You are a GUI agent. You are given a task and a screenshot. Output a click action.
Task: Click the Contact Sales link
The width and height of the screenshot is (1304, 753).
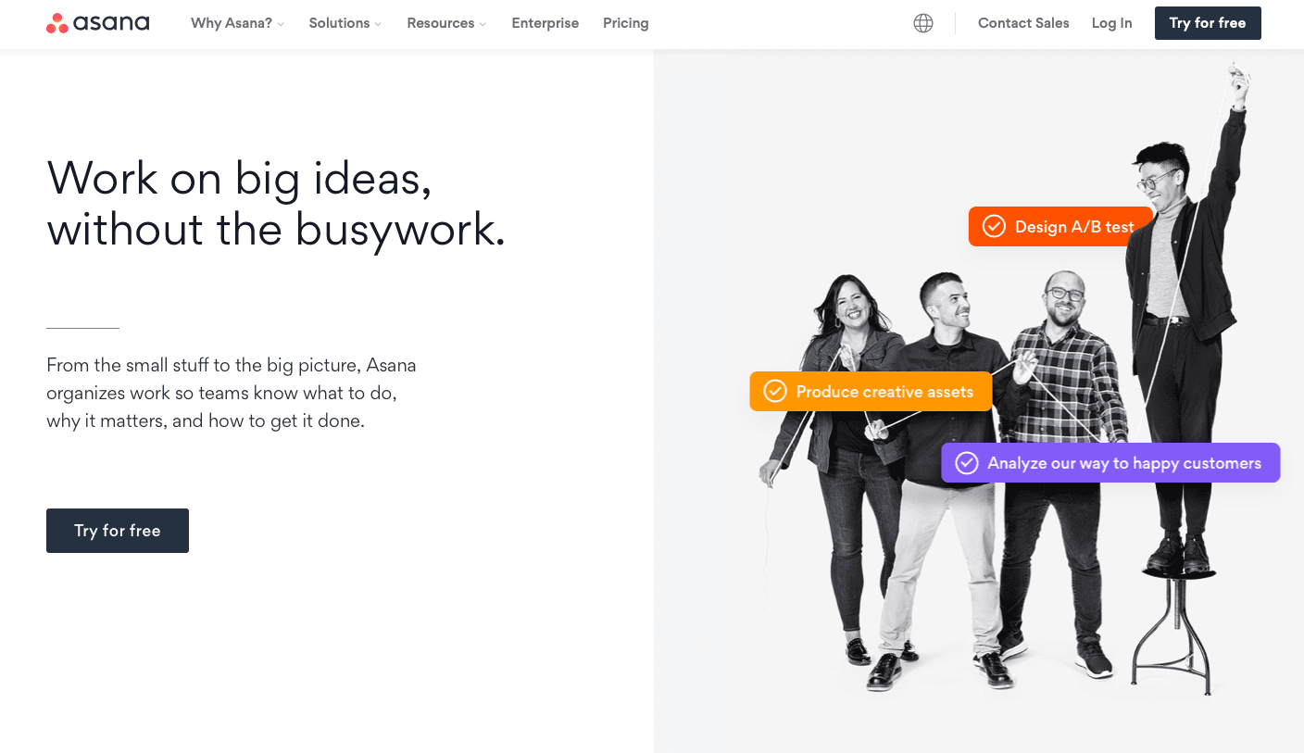point(1023,23)
